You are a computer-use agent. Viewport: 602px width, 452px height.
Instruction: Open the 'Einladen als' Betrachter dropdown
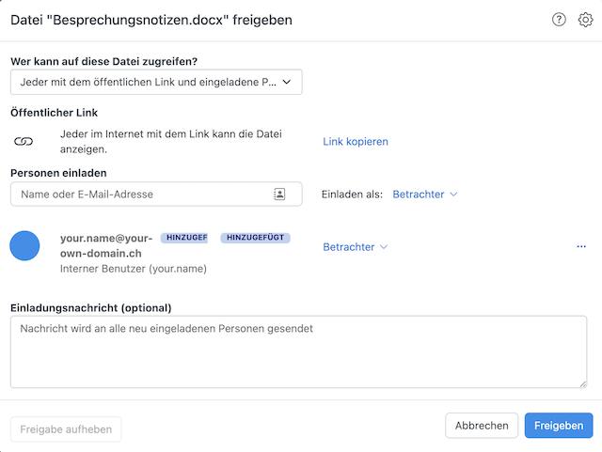point(424,195)
